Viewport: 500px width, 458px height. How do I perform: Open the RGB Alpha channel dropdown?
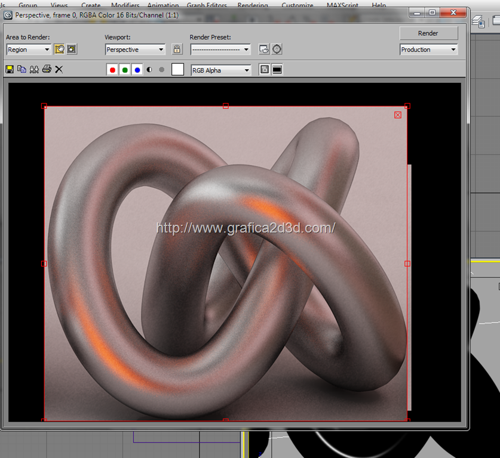click(x=221, y=70)
